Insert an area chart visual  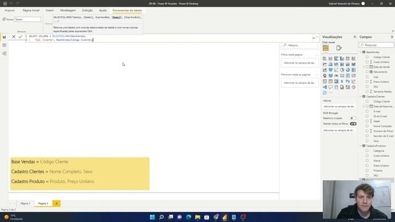pyautogui.click(x=331, y=64)
